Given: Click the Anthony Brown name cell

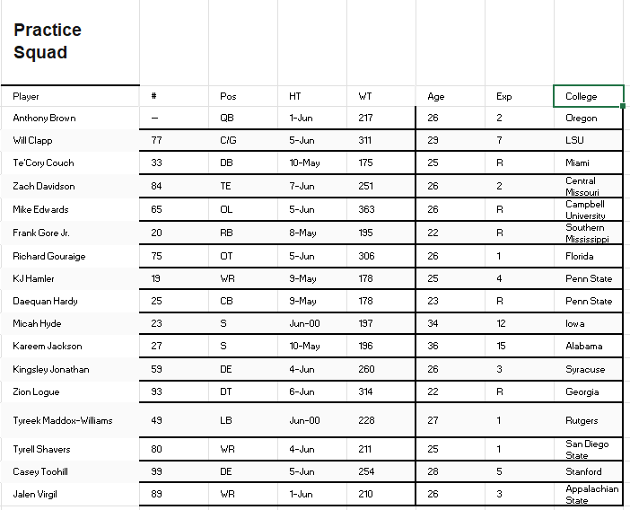Looking at the screenshot, I should (70, 118).
